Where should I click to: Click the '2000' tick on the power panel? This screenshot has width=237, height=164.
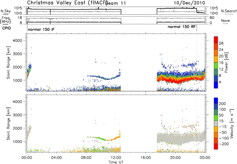click(17, 67)
